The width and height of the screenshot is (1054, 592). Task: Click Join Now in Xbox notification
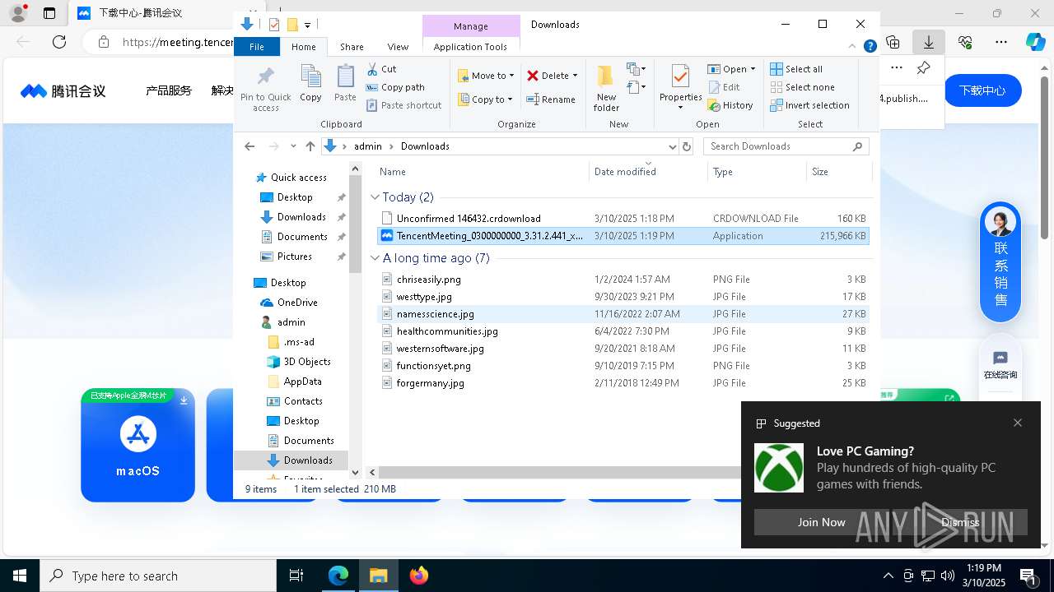[821, 522]
